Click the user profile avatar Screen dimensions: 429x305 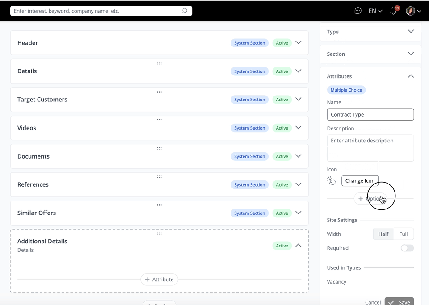coord(410,11)
